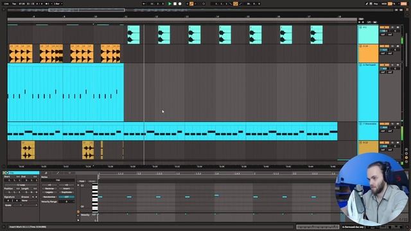Click the Set locator button
411x231 pixels.
(x=361, y=19)
